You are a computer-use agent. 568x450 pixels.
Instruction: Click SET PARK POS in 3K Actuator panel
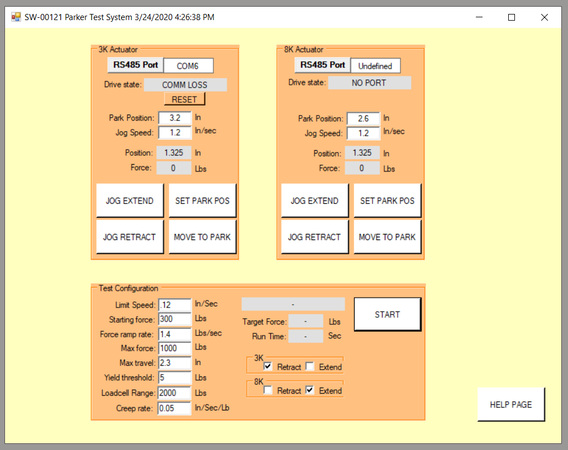click(x=203, y=200)
